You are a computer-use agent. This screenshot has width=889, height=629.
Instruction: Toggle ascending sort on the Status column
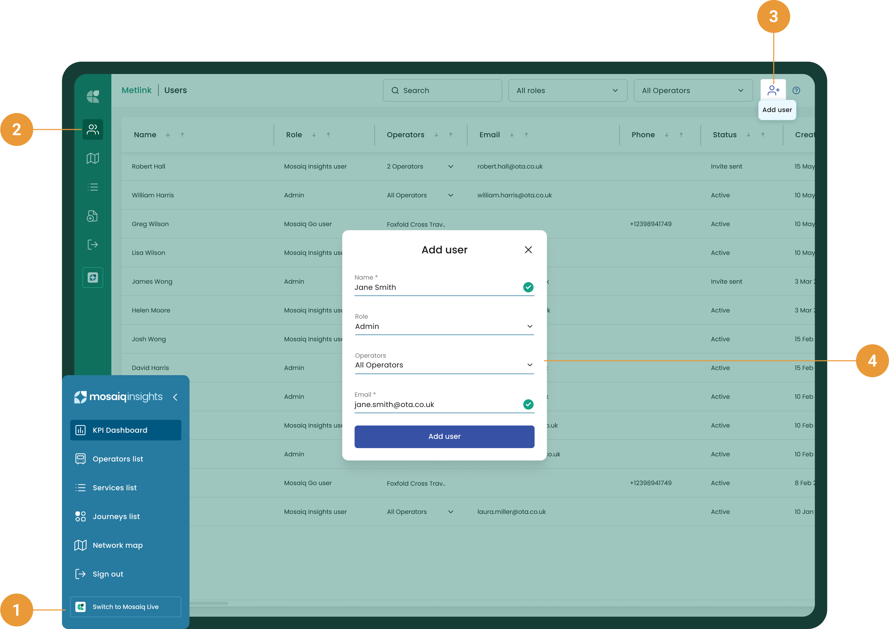[x=763, y=135]
